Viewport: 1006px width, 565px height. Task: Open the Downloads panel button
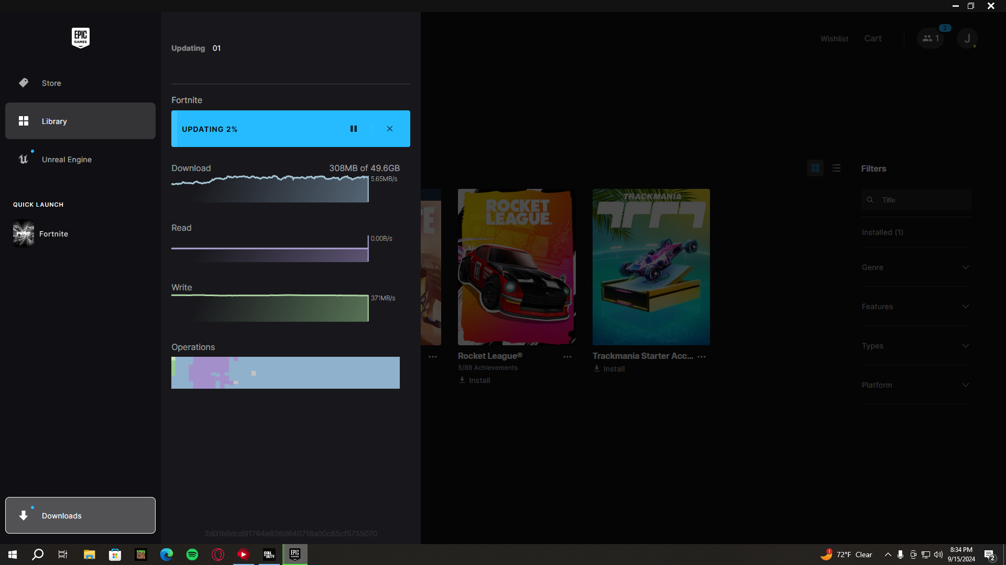[x=80, y=515]
